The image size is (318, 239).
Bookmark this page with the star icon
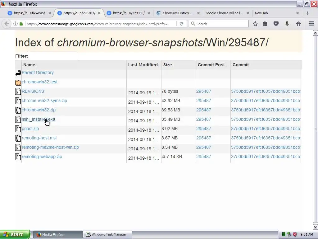pos(255,24)
